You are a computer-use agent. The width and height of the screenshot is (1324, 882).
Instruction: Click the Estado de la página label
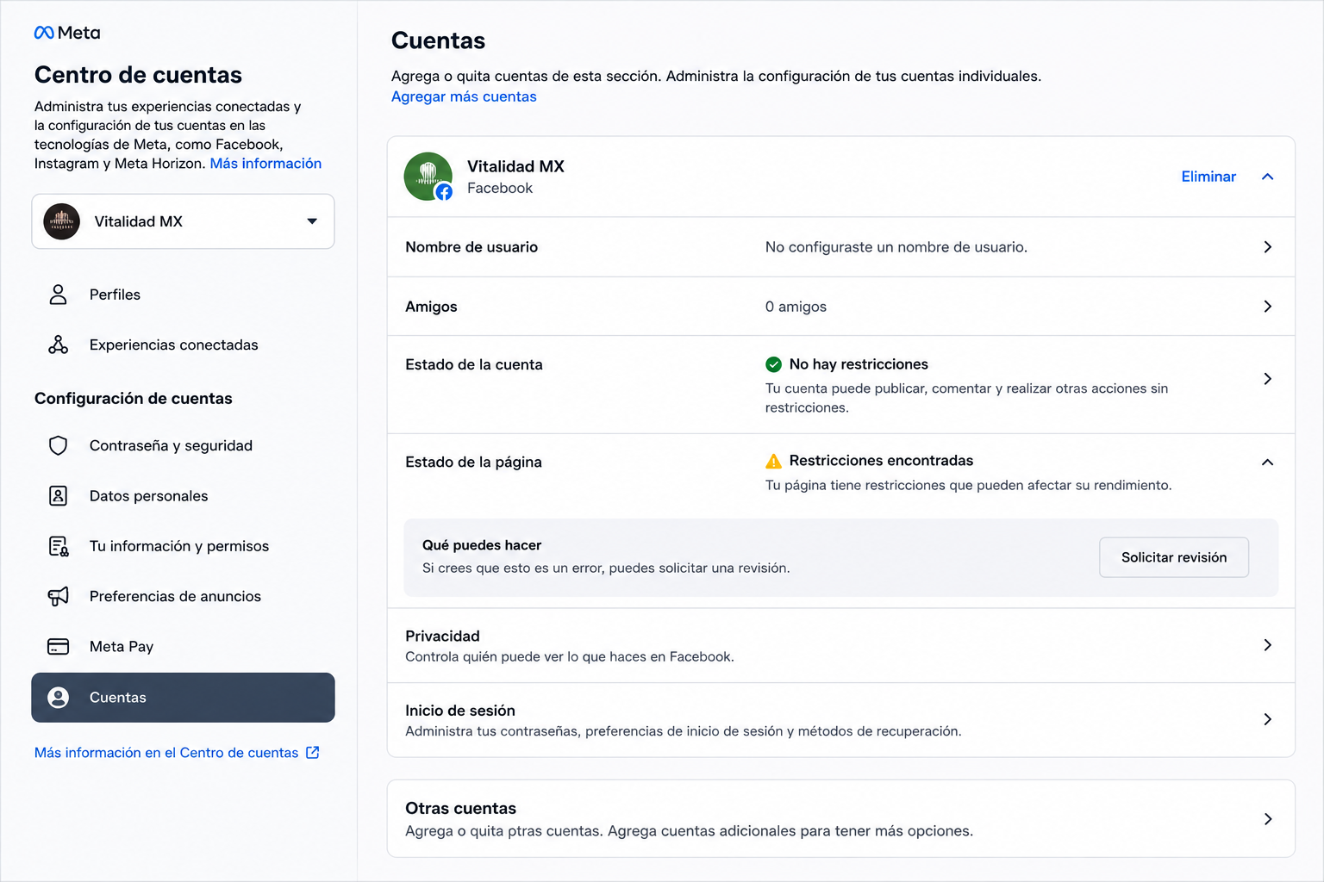[x=473, y=462]
